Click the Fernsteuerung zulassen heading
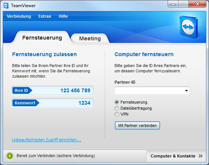The width and height of the screenshot is (209, 165). [44, 54]
